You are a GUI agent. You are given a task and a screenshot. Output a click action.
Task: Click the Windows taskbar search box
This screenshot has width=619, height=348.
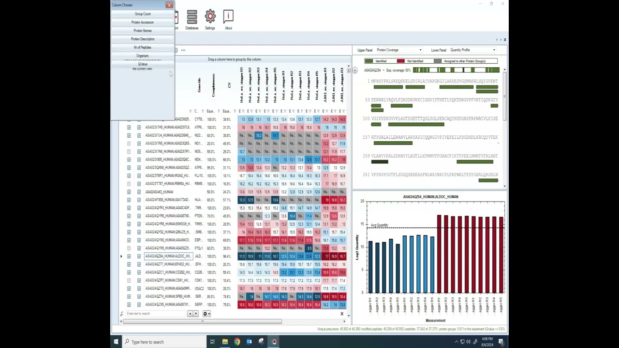(164, 342)
